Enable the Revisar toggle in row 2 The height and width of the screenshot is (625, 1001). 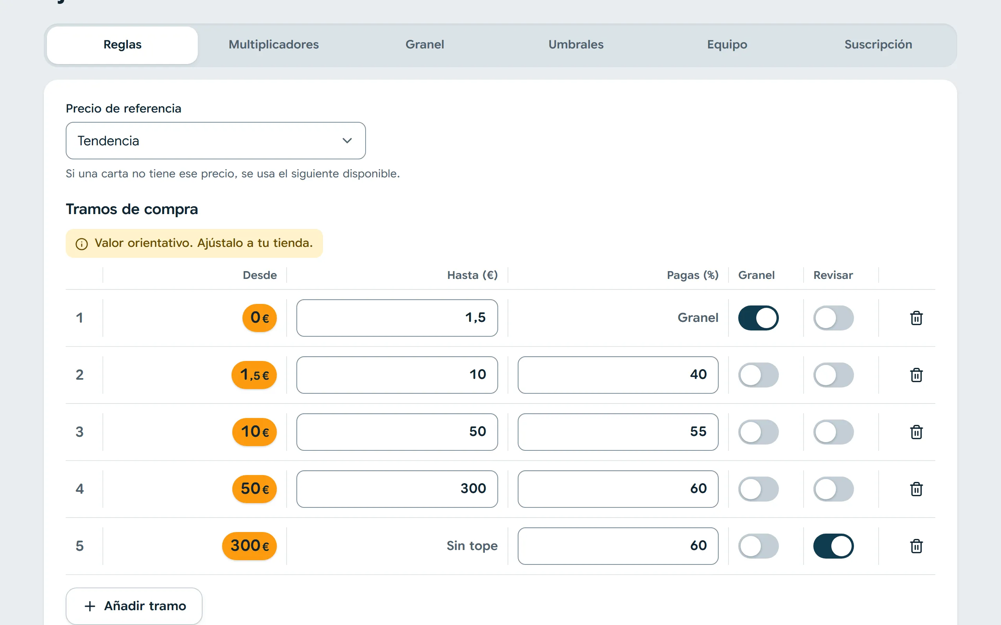click(x=834, y=375)
